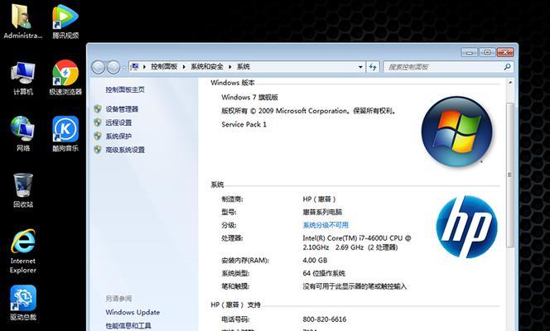Screen dimensions: 550x331
Task: Click the refresh button beside address bar
Action: click(373, 66)
